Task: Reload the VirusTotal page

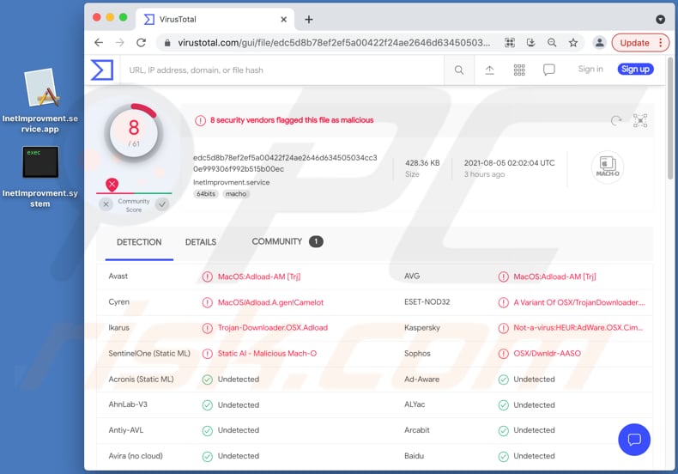Action: [141, 42]
